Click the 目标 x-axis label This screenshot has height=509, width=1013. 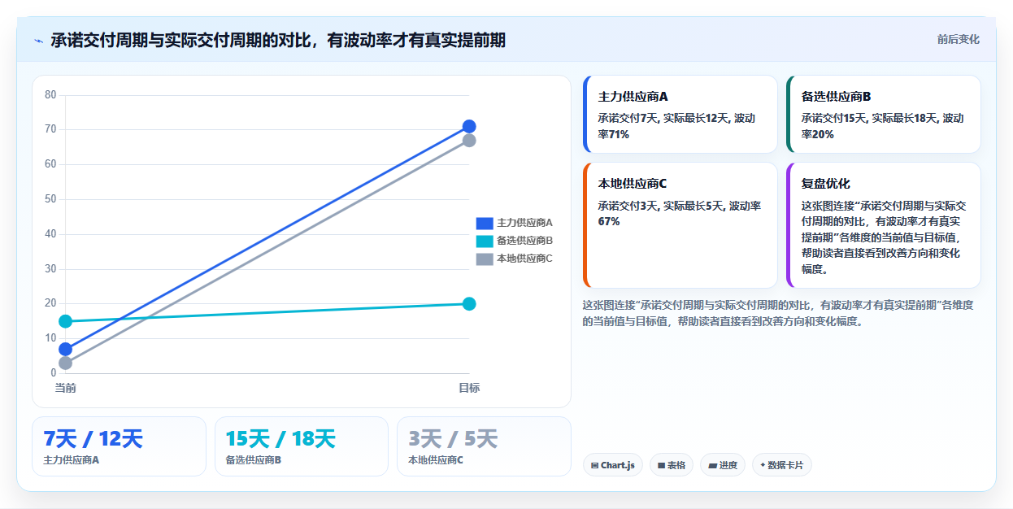coord(469,388)
